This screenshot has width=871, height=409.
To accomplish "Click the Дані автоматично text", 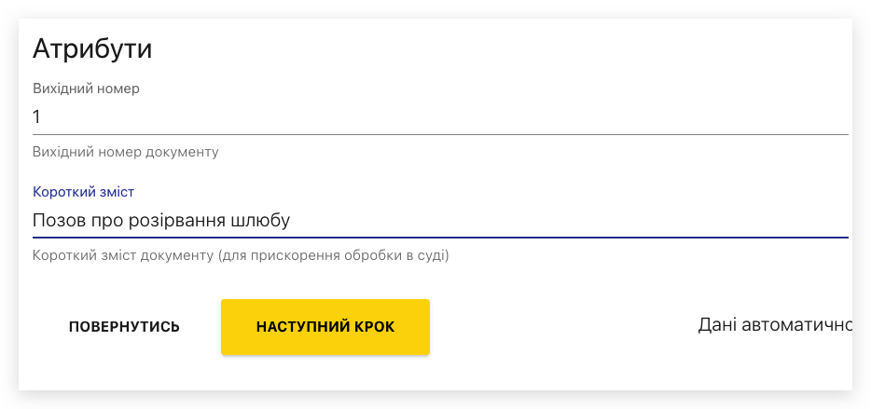I will pyautogui.click(x=774, y=325).
